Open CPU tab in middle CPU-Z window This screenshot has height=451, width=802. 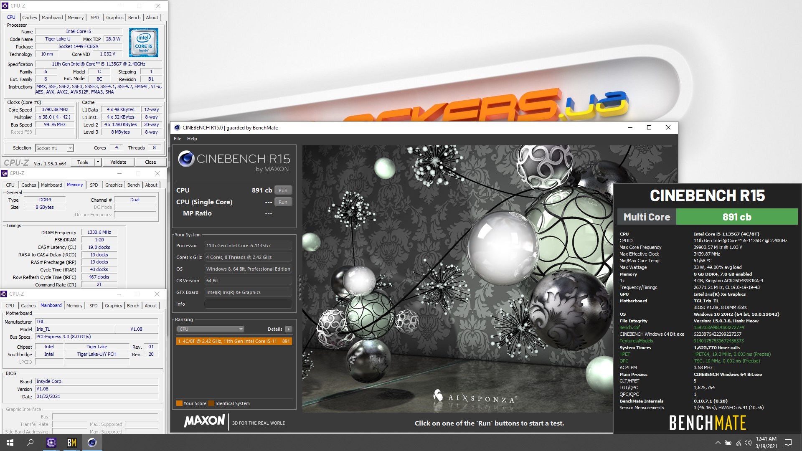[10, 185]
